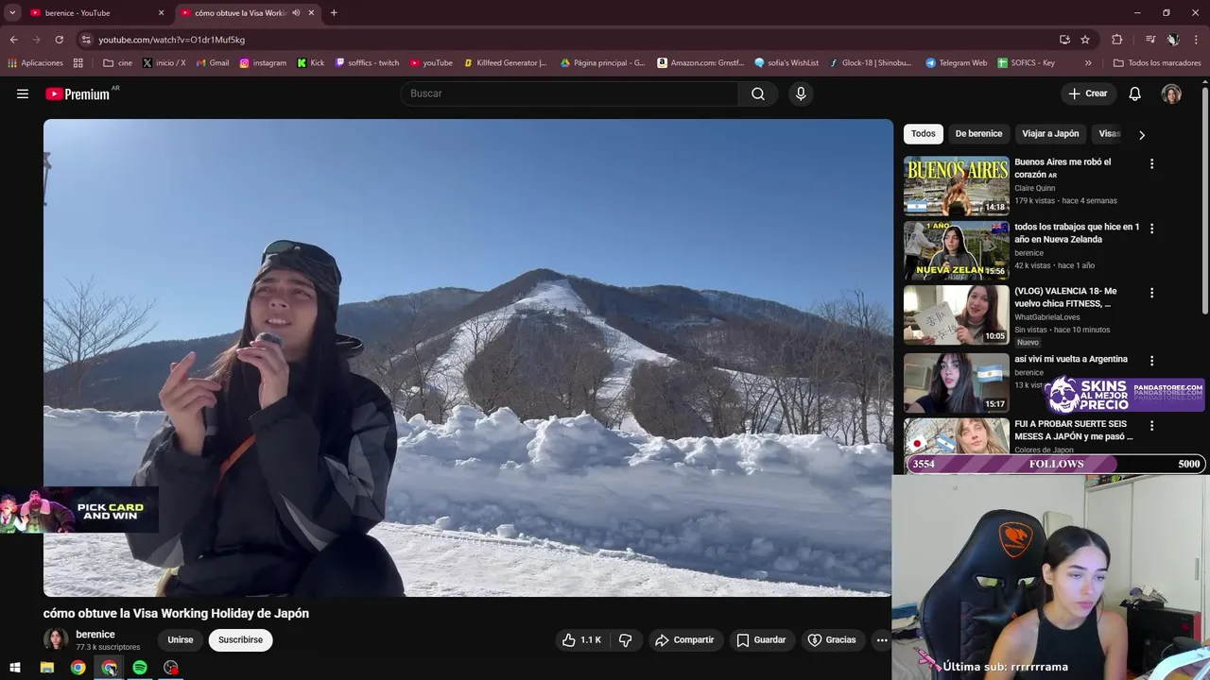Open sofffics - twitch bookmark

(367, 63)
